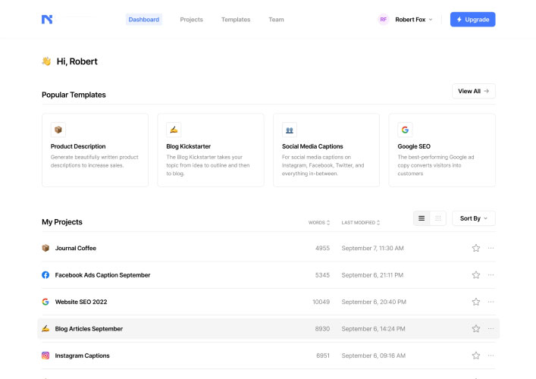
Task: Select the Blog Kickstarter pencil icon
Action: tap(174, 130)
